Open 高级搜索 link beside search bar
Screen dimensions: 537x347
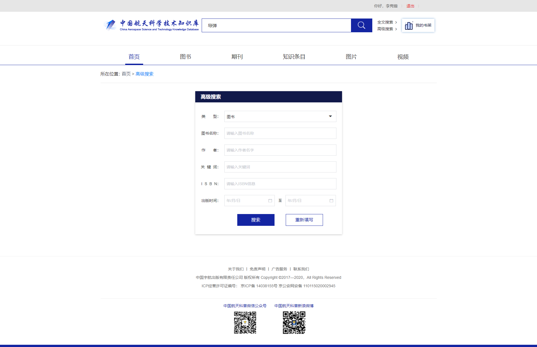coord(387,29)
